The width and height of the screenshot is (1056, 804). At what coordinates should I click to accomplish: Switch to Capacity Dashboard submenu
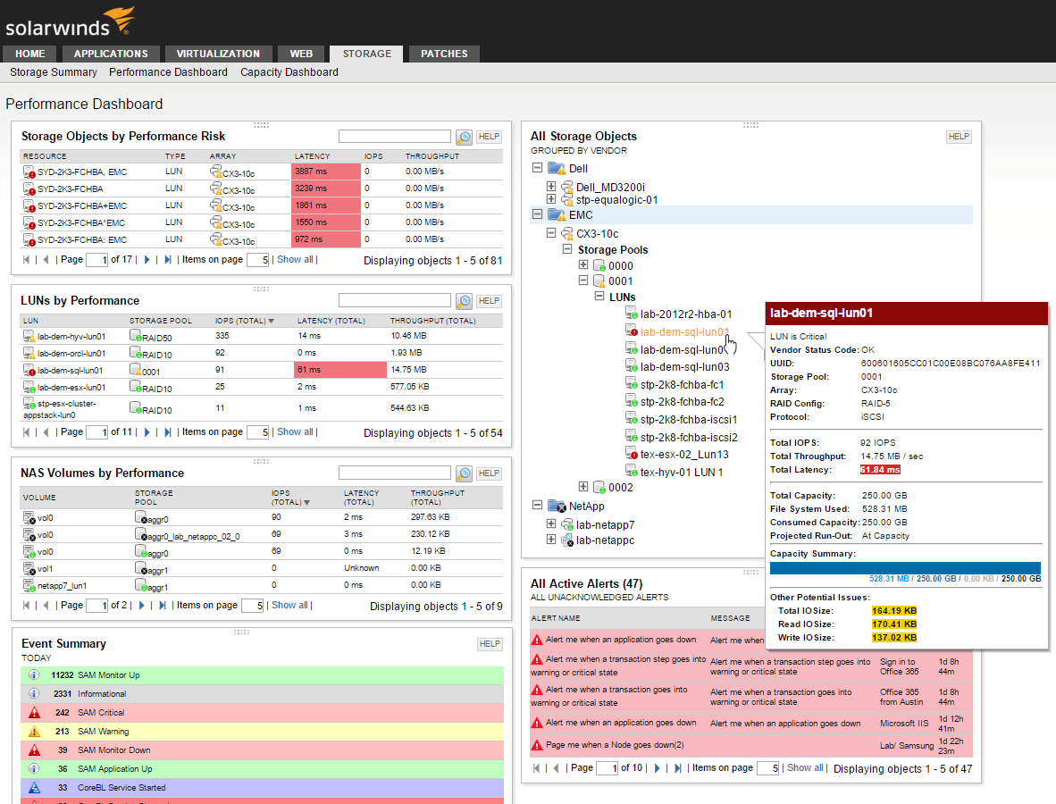[x=289, y=72]
